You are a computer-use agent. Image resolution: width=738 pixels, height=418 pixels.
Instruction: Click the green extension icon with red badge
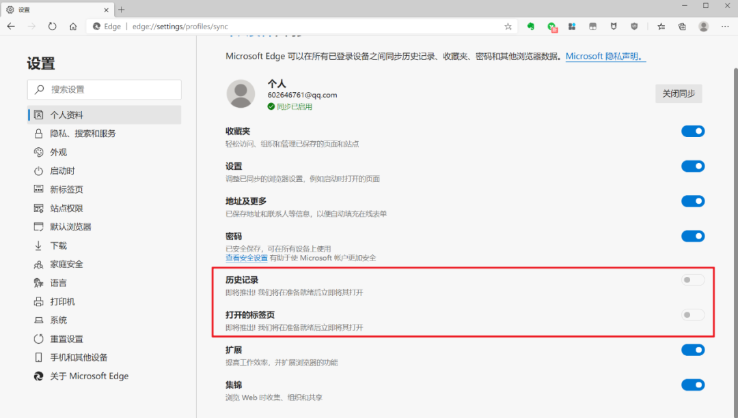pyautogui.click(x=552, y=27)
